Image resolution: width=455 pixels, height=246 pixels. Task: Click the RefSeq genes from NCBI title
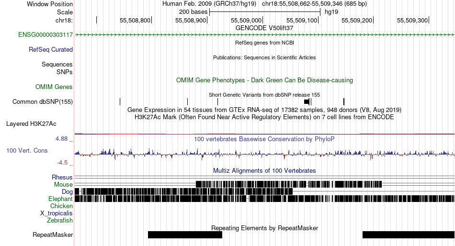(x=264, y=43)
